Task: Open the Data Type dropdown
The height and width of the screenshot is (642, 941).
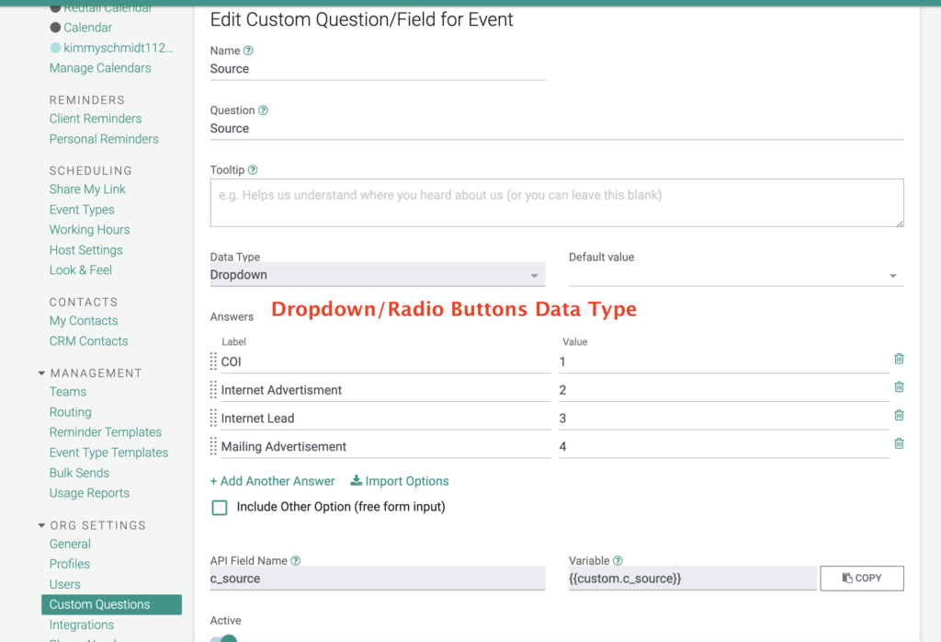Action: [x=378, y=274]
